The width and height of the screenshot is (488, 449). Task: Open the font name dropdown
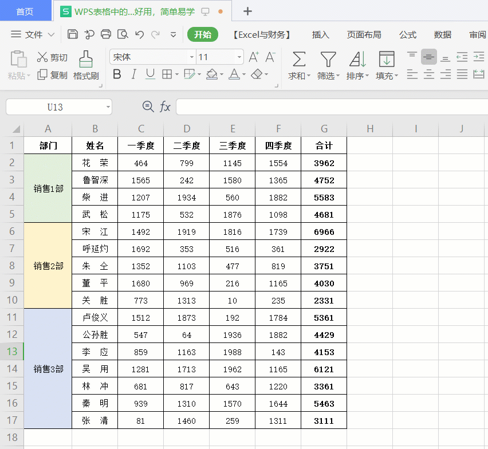[192, 57]
